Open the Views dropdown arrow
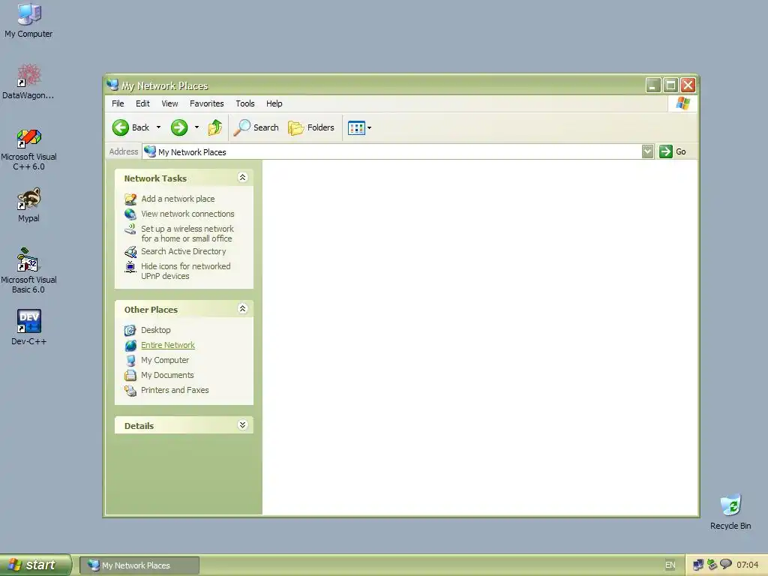 tap(369, 127)
